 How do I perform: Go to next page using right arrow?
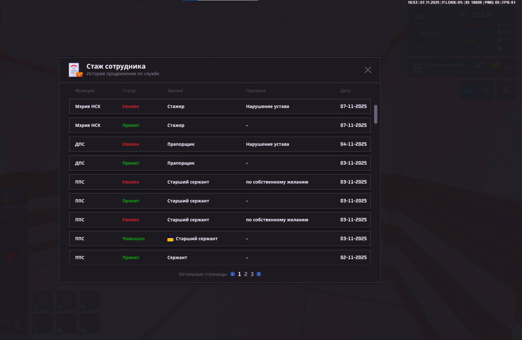pos(259,274)
